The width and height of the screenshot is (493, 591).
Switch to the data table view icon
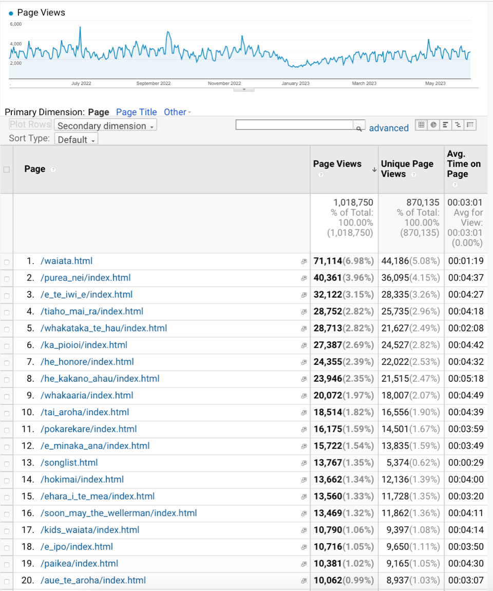[x=421, y=125]
